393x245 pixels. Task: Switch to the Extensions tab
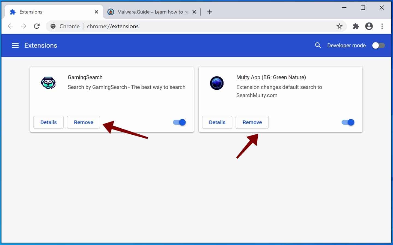pyautogui.click(x=53, y=12)
